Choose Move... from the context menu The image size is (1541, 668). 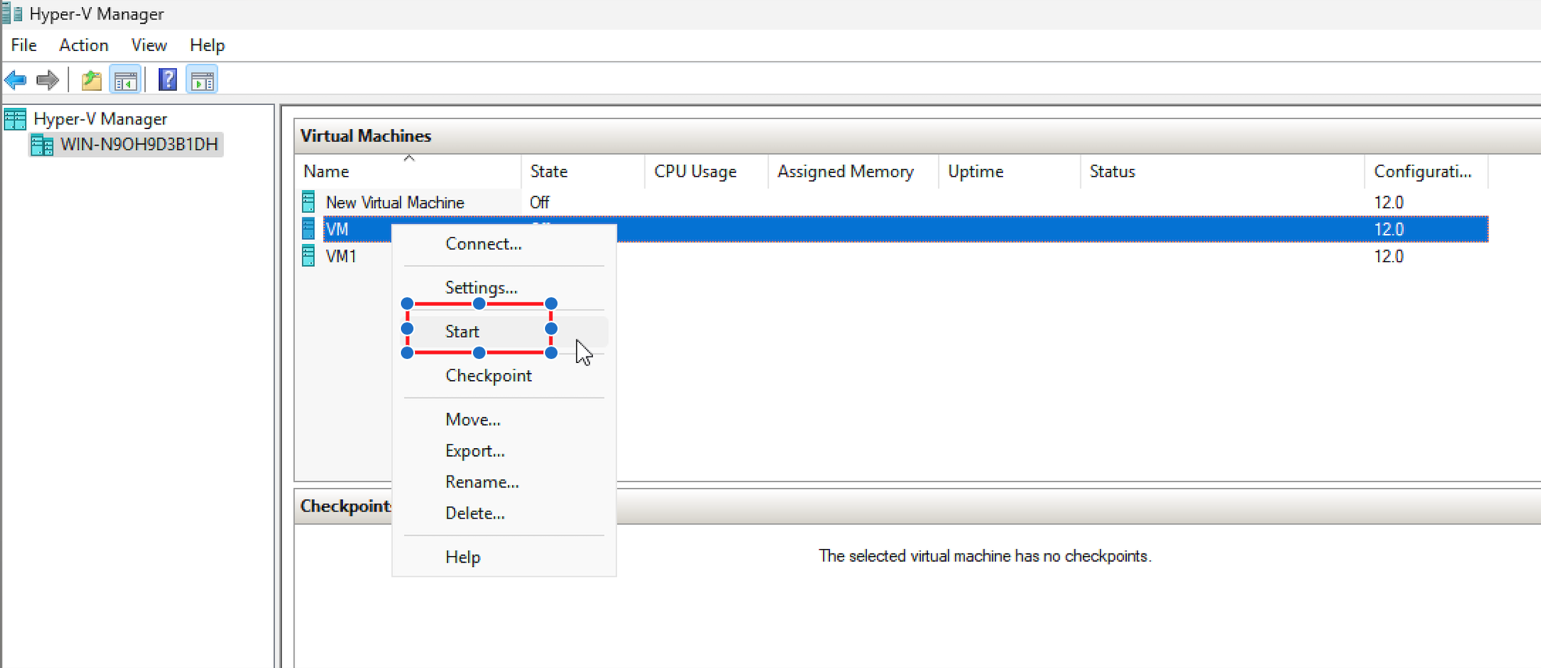504,419
